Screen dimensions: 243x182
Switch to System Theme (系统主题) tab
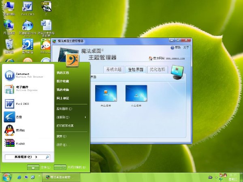(114, 70)
